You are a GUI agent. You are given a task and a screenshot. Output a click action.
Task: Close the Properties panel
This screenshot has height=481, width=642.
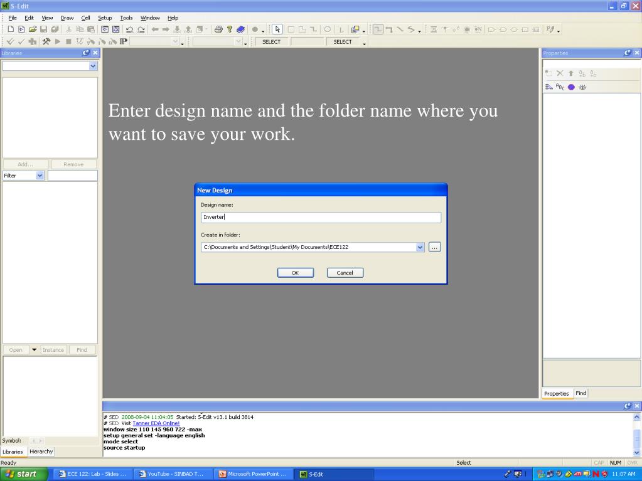click(637, 53)
